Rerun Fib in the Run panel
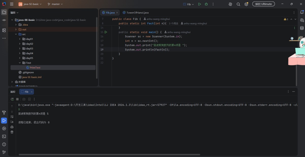This screenshot has width=305, height=157. tap(12, 99)
